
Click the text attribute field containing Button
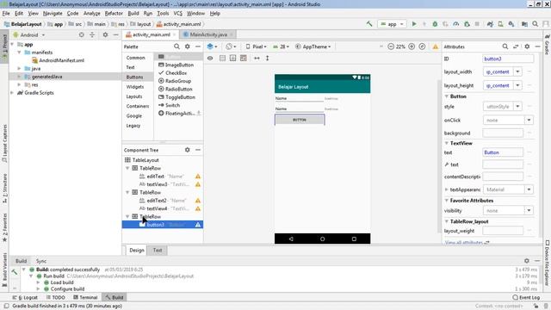point(503,152)
